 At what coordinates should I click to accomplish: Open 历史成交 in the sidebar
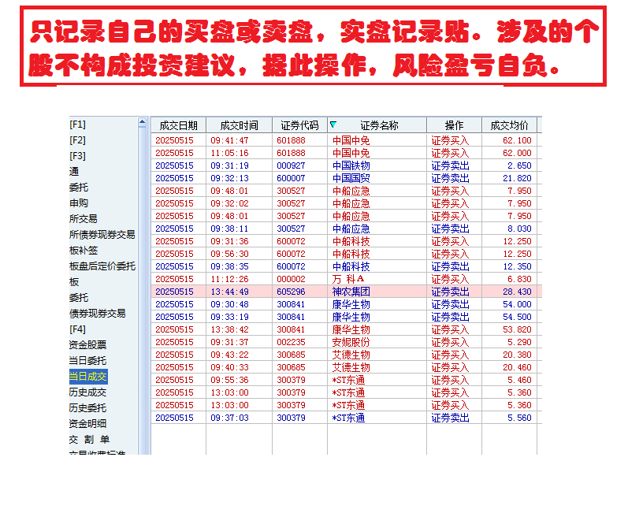pyautogui.click(x=87, y=392)
